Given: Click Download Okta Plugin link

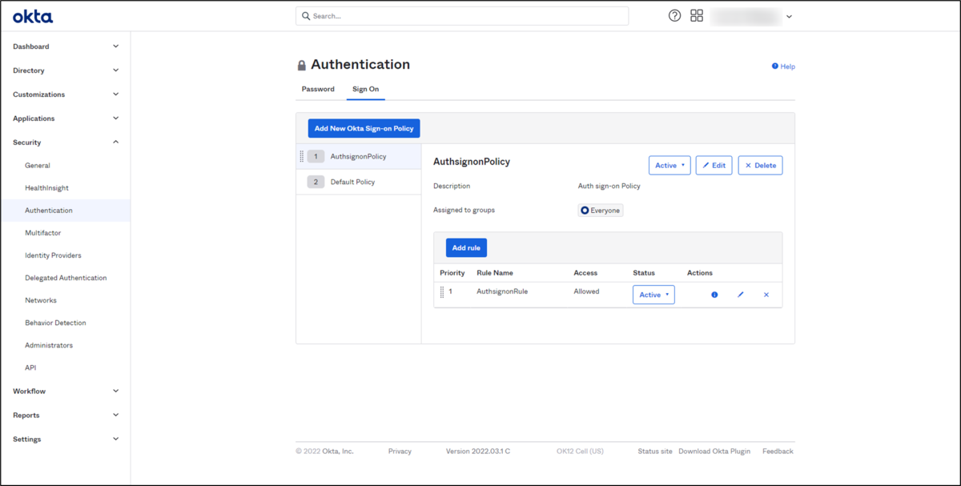Looking at the screenshot, I should 714,452.
